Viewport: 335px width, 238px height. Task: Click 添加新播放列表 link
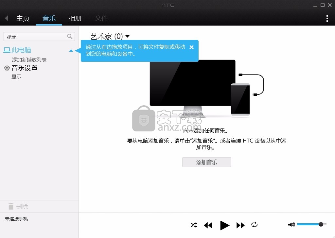tap(29, 60)
